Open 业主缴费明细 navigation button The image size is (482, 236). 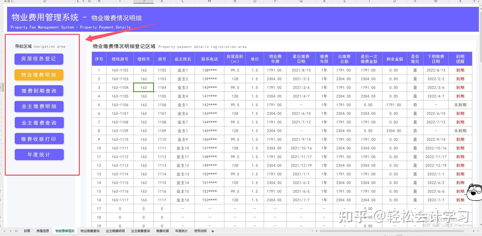point(39,107)
